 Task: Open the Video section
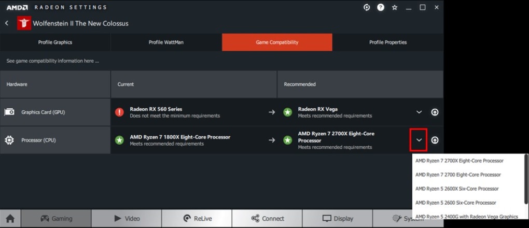127,219
